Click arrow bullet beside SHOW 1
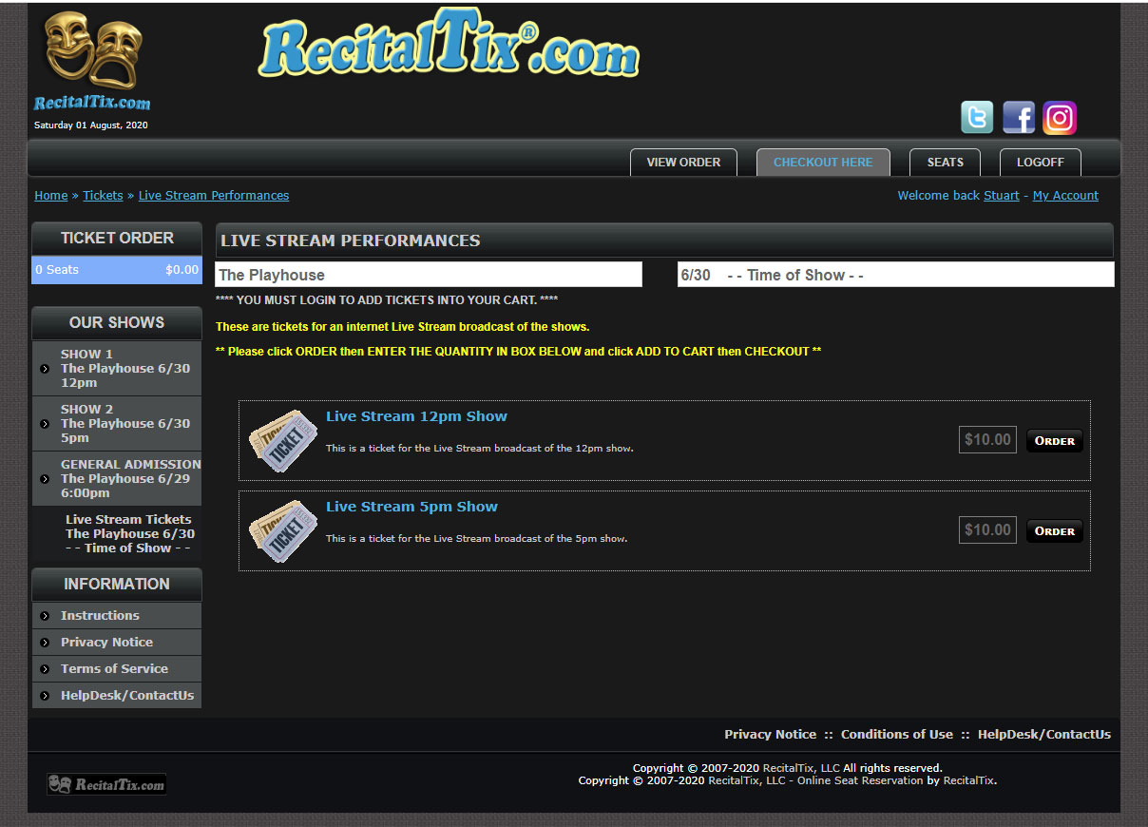 (45, 368)
